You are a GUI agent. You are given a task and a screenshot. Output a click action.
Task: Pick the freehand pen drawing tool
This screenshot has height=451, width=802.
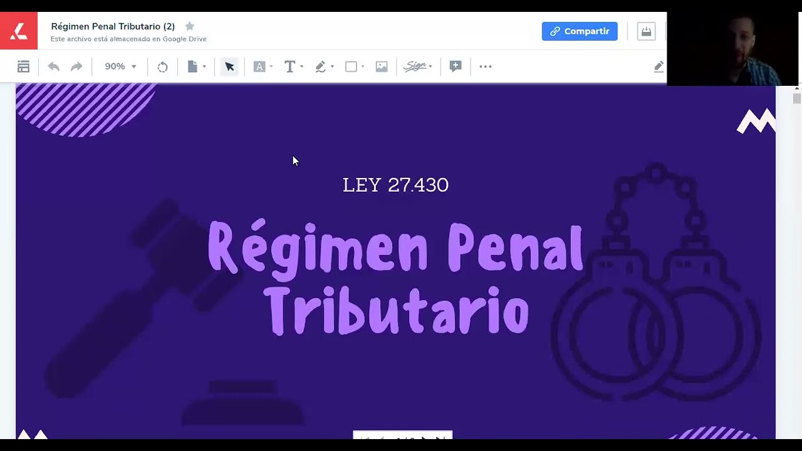(x=320, y=66)
